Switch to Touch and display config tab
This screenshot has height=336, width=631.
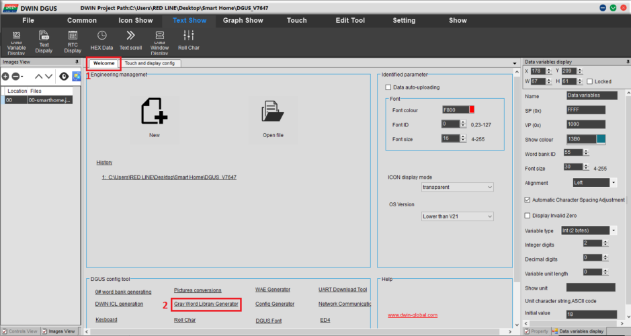(151, 63)
